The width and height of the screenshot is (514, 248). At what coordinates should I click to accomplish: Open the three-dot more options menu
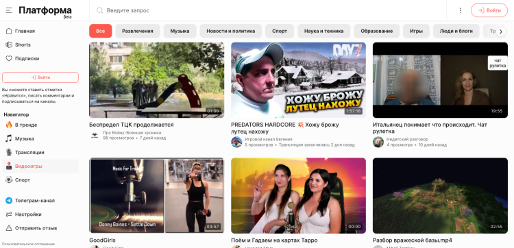click(461, 10)
